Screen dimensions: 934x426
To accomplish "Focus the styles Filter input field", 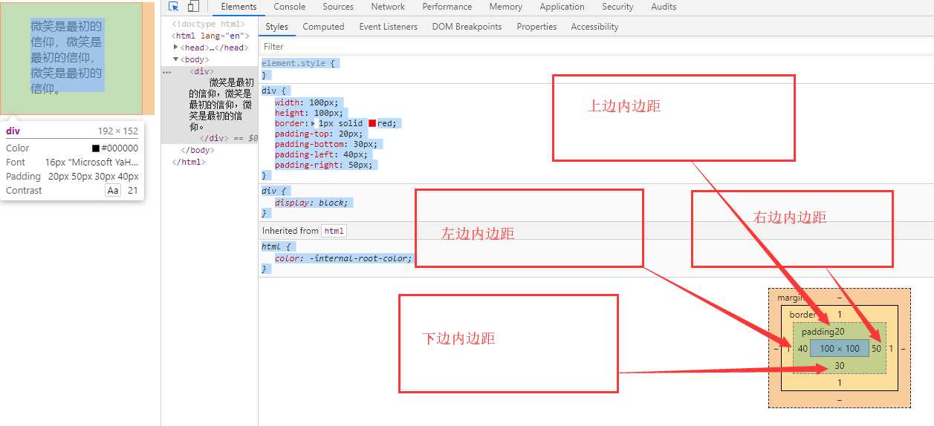I will (x=596, y=46).
